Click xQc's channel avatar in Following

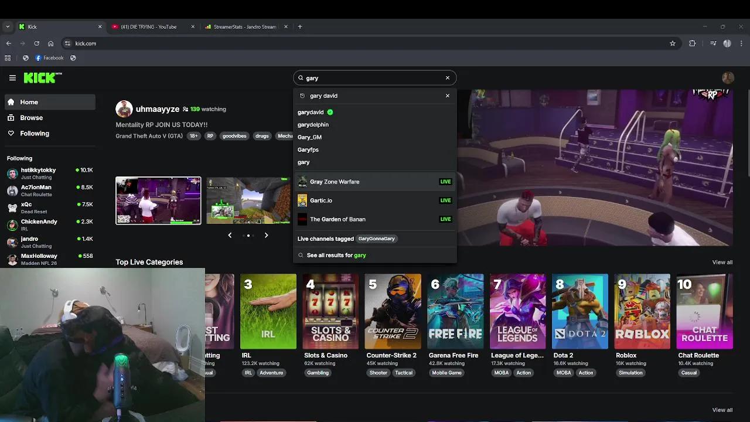(12, 207)
